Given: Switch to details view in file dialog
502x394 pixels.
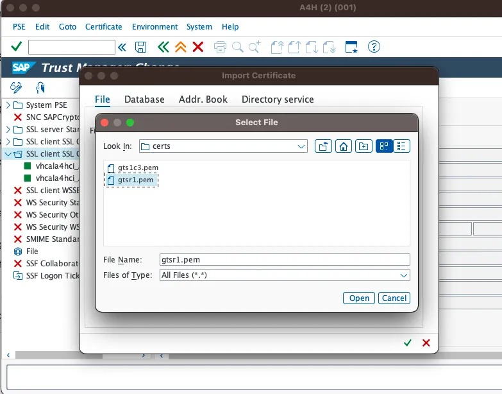Looking at the screenshot, I should tap(403, 146).
